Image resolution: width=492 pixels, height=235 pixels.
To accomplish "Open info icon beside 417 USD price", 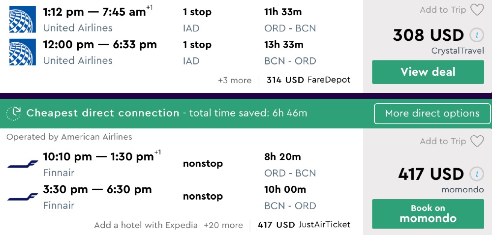I will pos(475,174).
